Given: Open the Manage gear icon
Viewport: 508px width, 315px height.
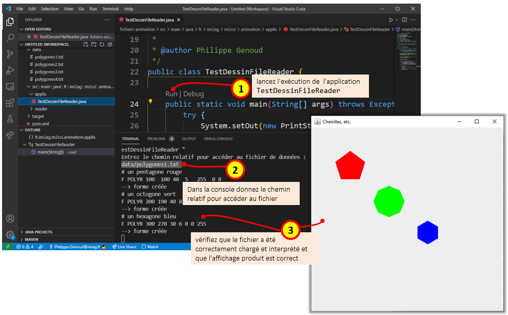Looking at the screenshot, I should (10, 235).
